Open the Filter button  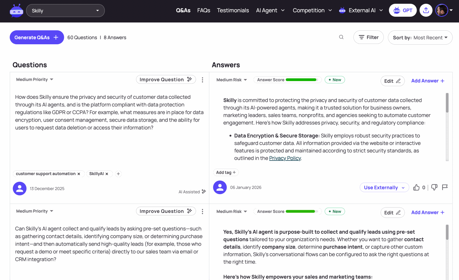[368, 37]
